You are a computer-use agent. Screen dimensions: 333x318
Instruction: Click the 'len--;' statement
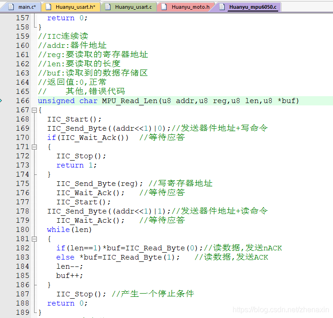click(x=70, y=266)
